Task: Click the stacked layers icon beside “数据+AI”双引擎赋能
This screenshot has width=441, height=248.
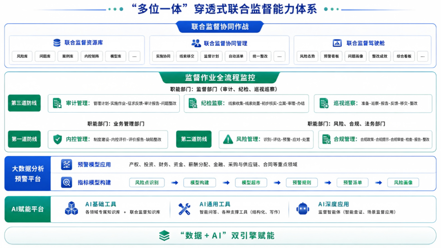Action: click(164, 235)
